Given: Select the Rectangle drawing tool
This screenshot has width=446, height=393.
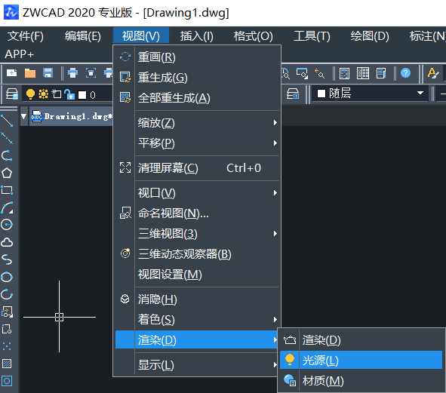Looking at the screenshot, I should tap(7, 190).
